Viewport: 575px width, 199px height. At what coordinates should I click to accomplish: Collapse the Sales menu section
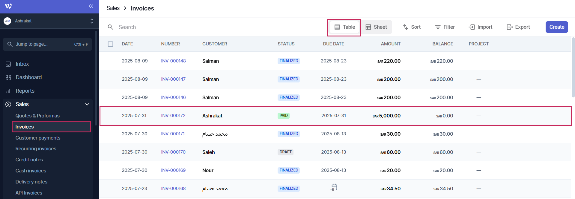point(87,105)
